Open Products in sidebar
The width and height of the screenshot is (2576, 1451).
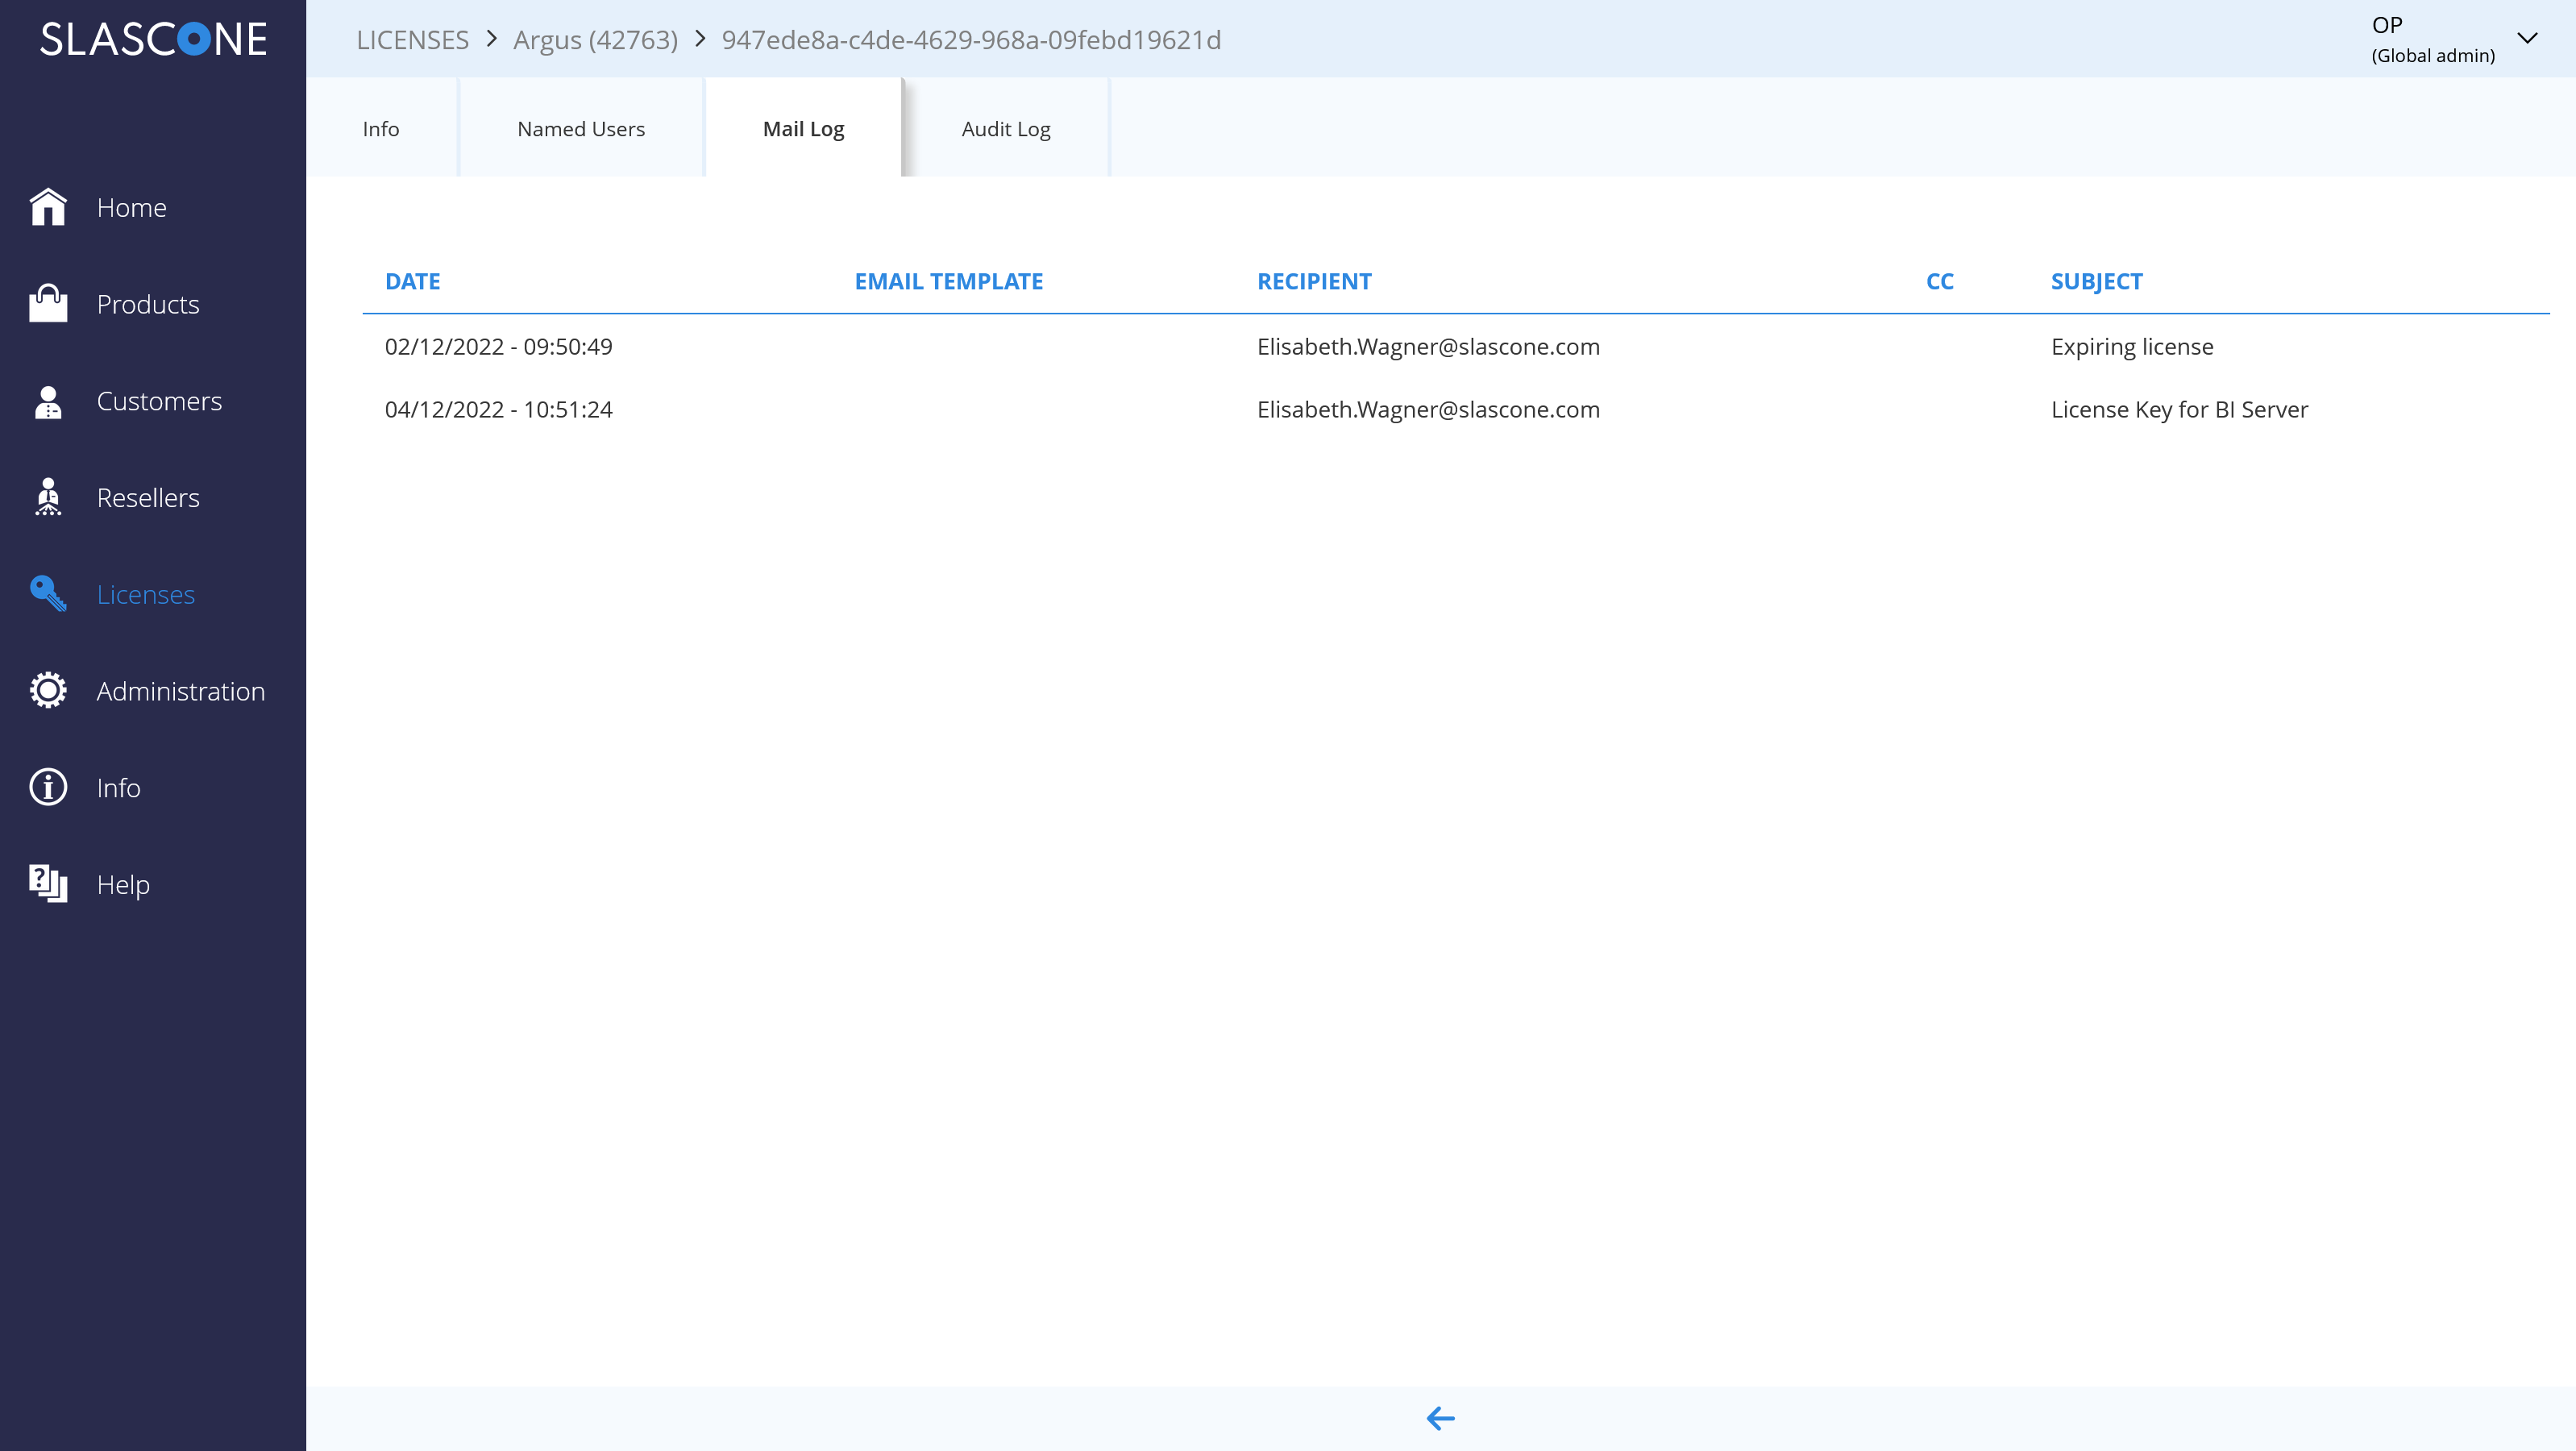(x=148, y=304)
